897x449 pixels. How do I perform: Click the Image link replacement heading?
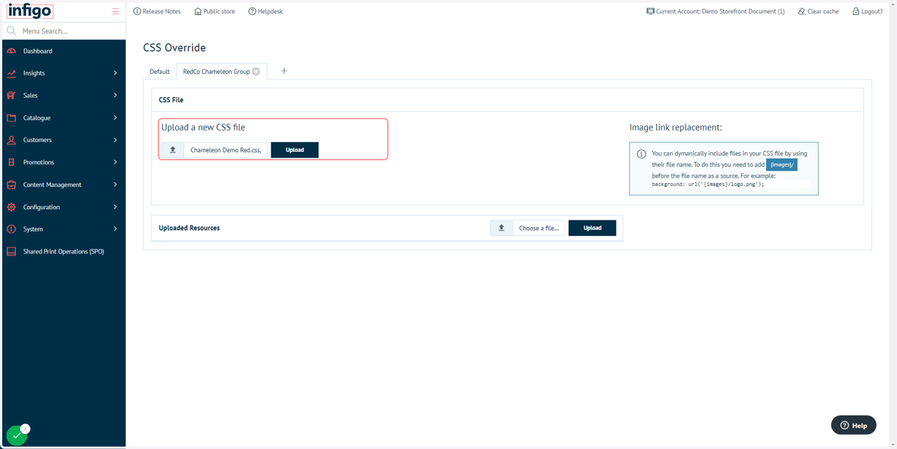(676, 128)
